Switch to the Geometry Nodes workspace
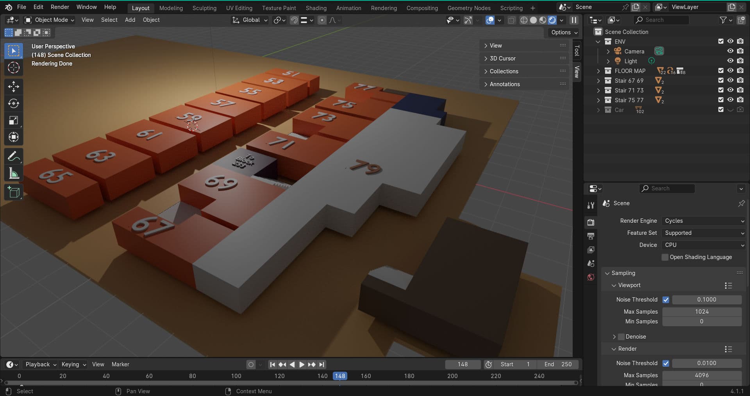The height and width of the screenshot is (396, 750). click(x=469, y=8)
